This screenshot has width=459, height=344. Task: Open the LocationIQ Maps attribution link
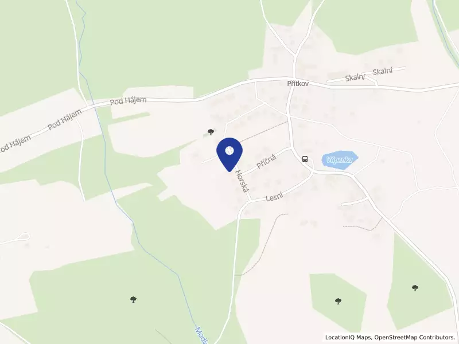pos(348,337)
